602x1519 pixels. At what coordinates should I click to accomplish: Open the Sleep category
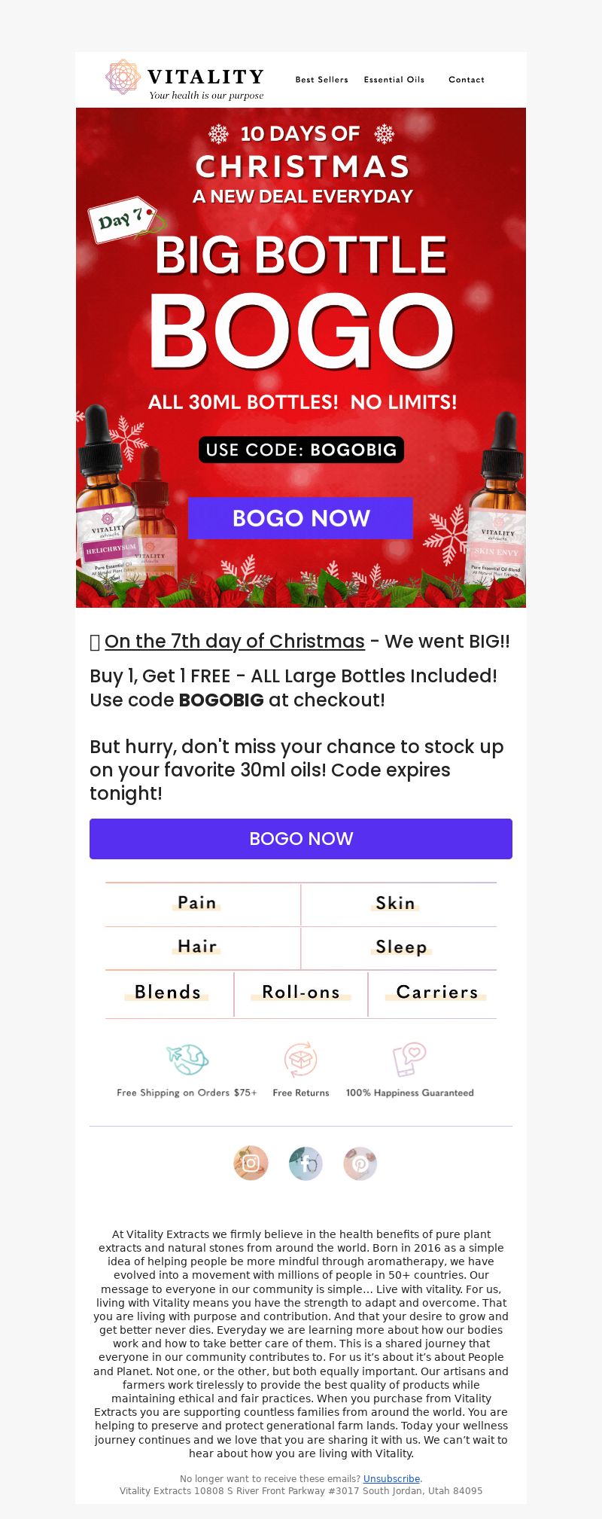tap(401, 947)
